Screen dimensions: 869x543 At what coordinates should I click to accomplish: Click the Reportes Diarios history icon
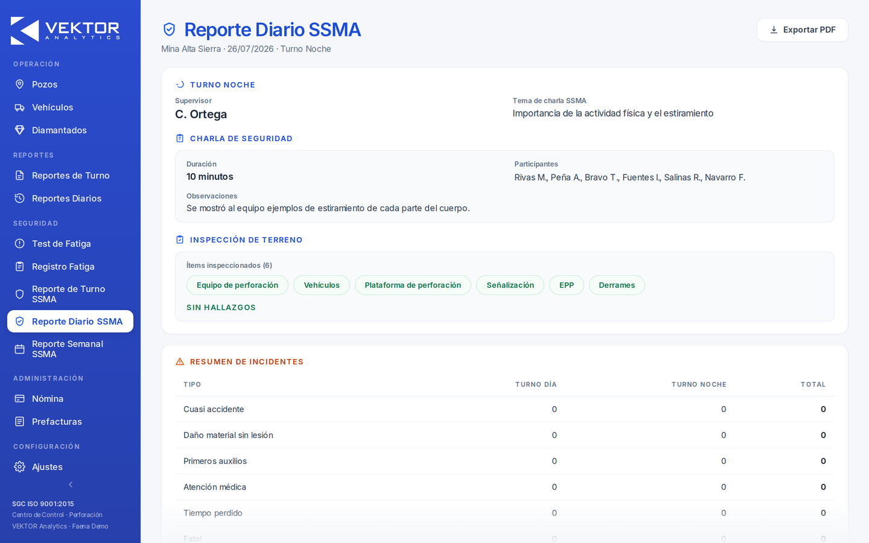19,198
